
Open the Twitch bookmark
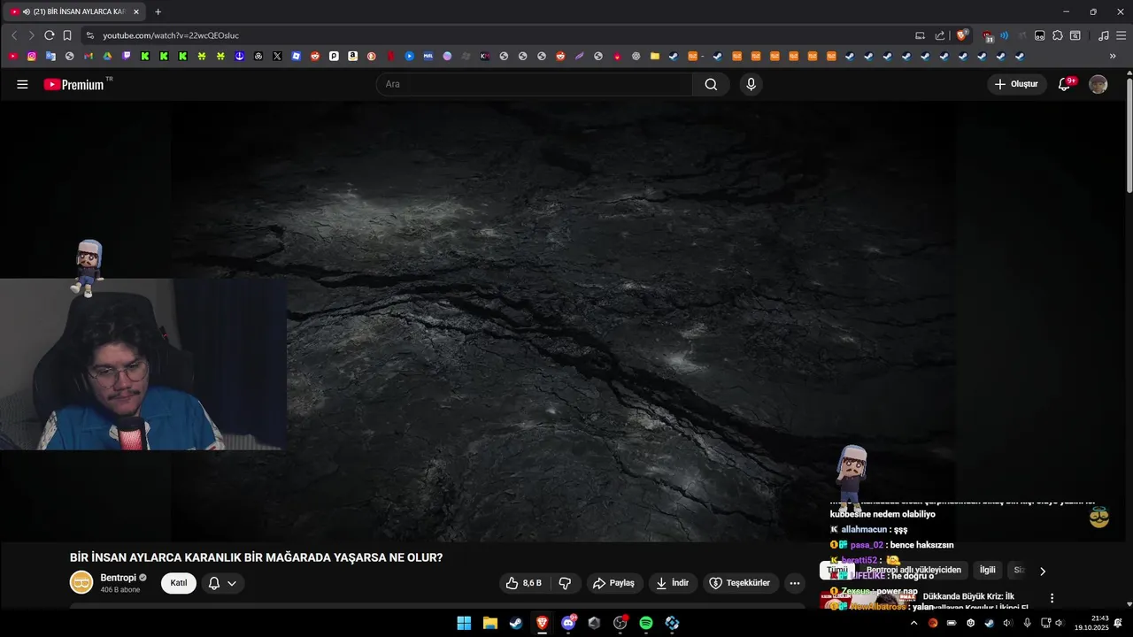click(x=127, y=56)
